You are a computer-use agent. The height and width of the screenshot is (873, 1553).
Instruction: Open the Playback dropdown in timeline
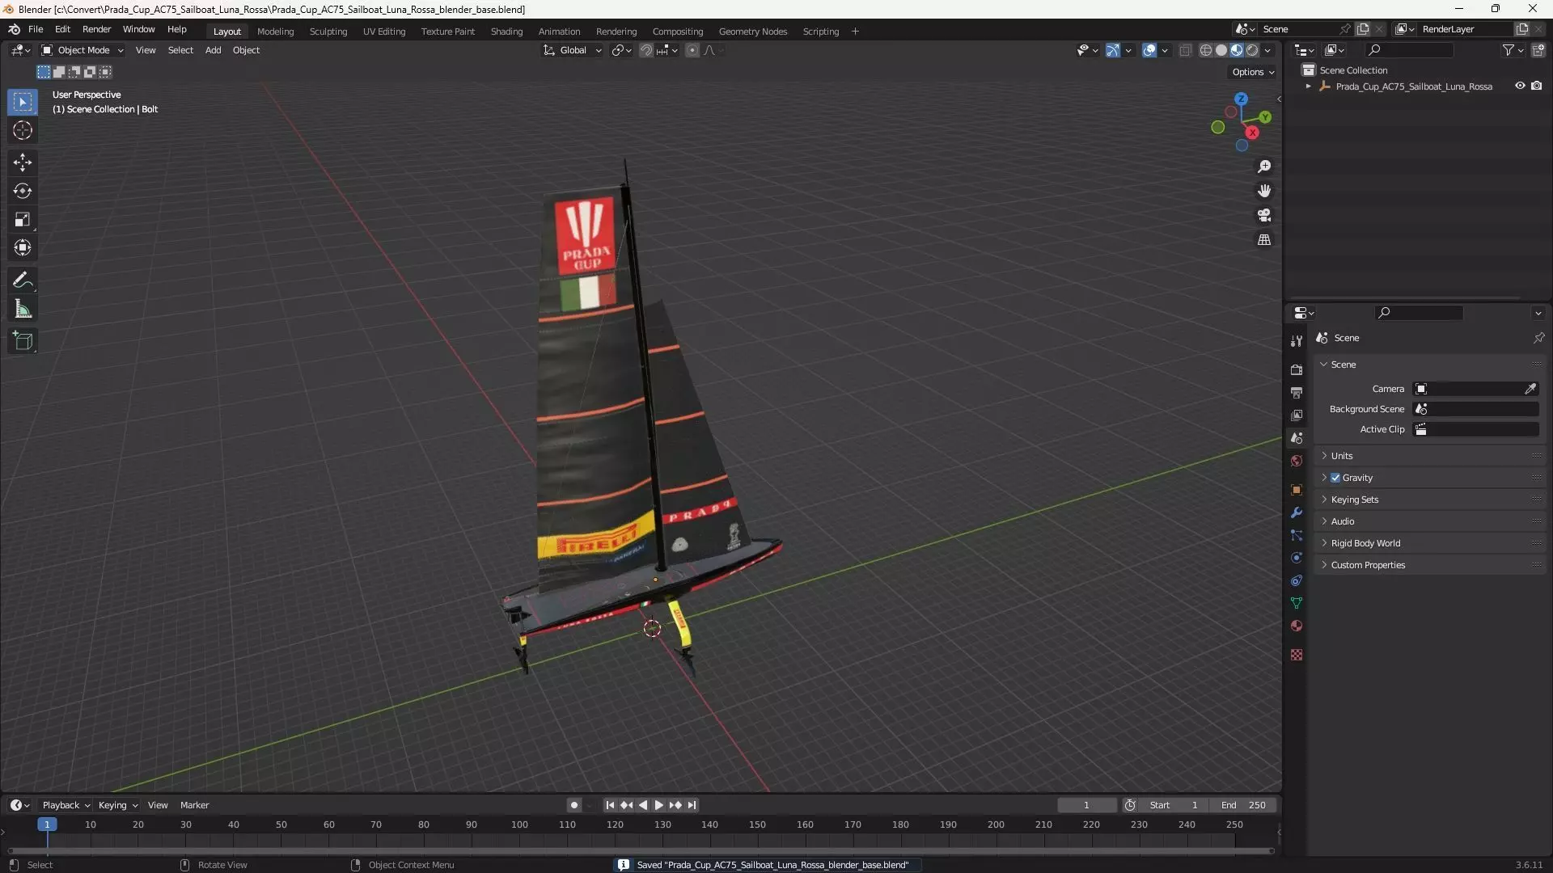(66, 805)
